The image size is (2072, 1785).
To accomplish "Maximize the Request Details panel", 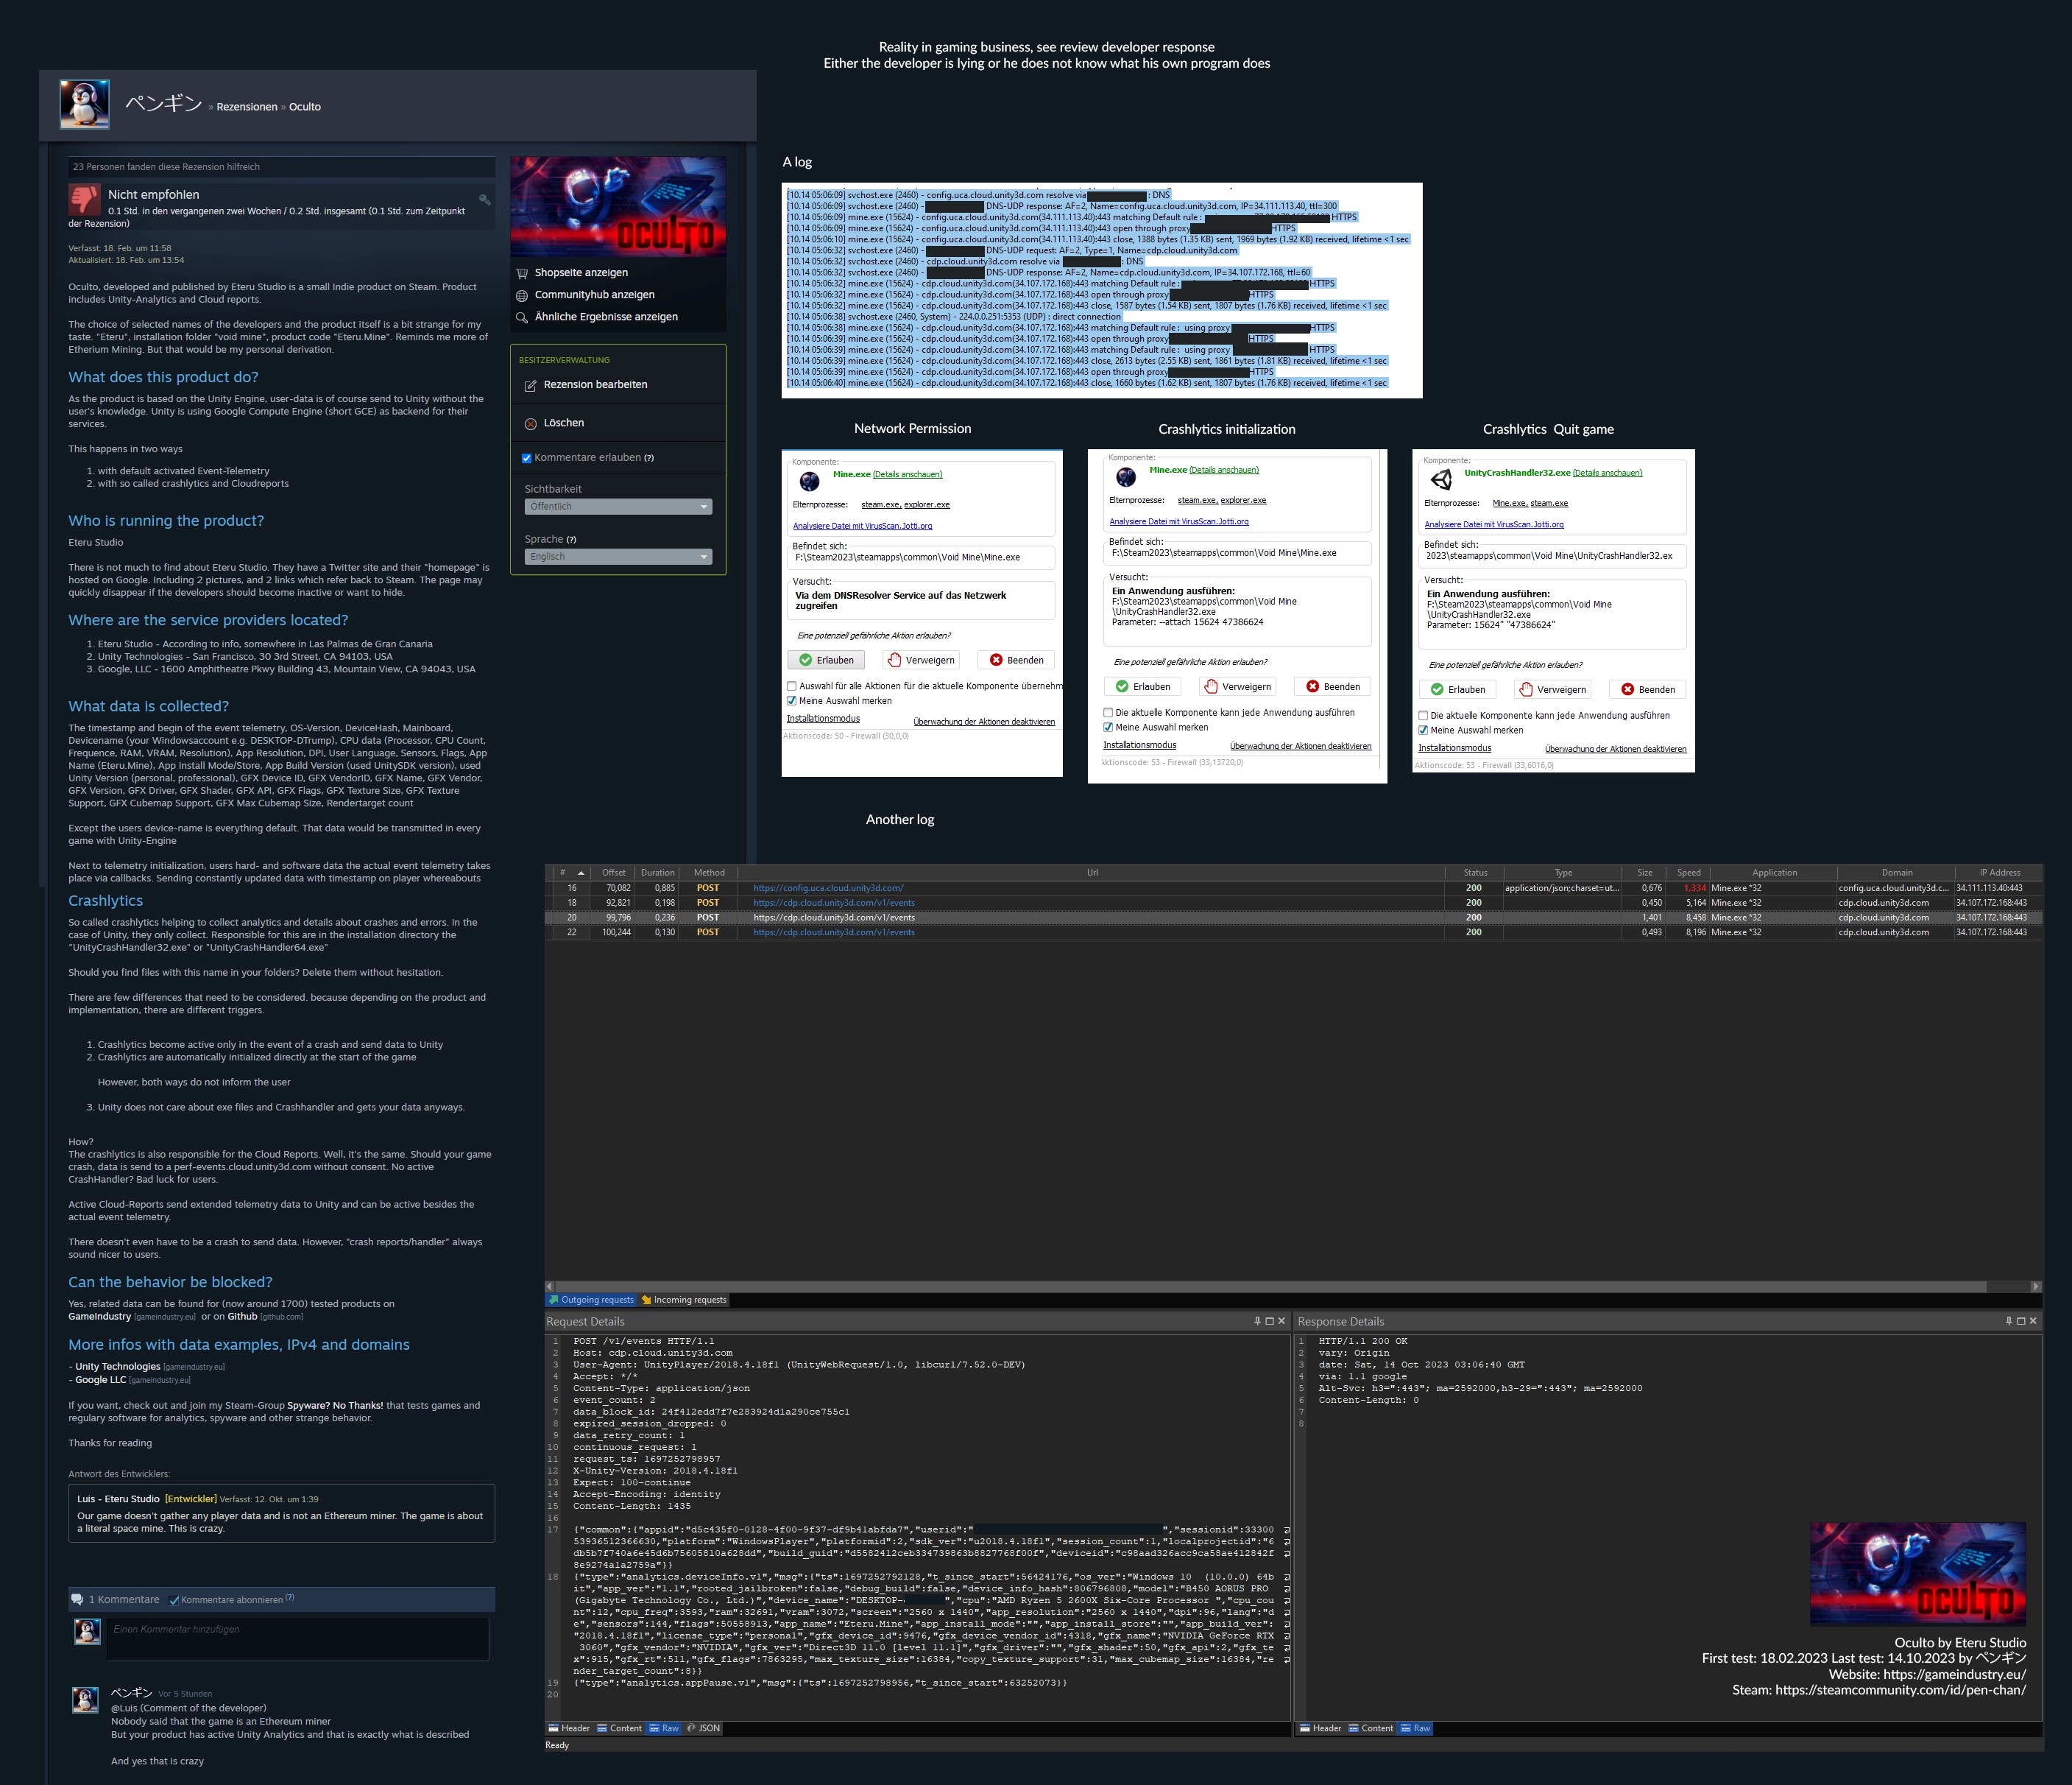I will (x=1269, y=1321).
